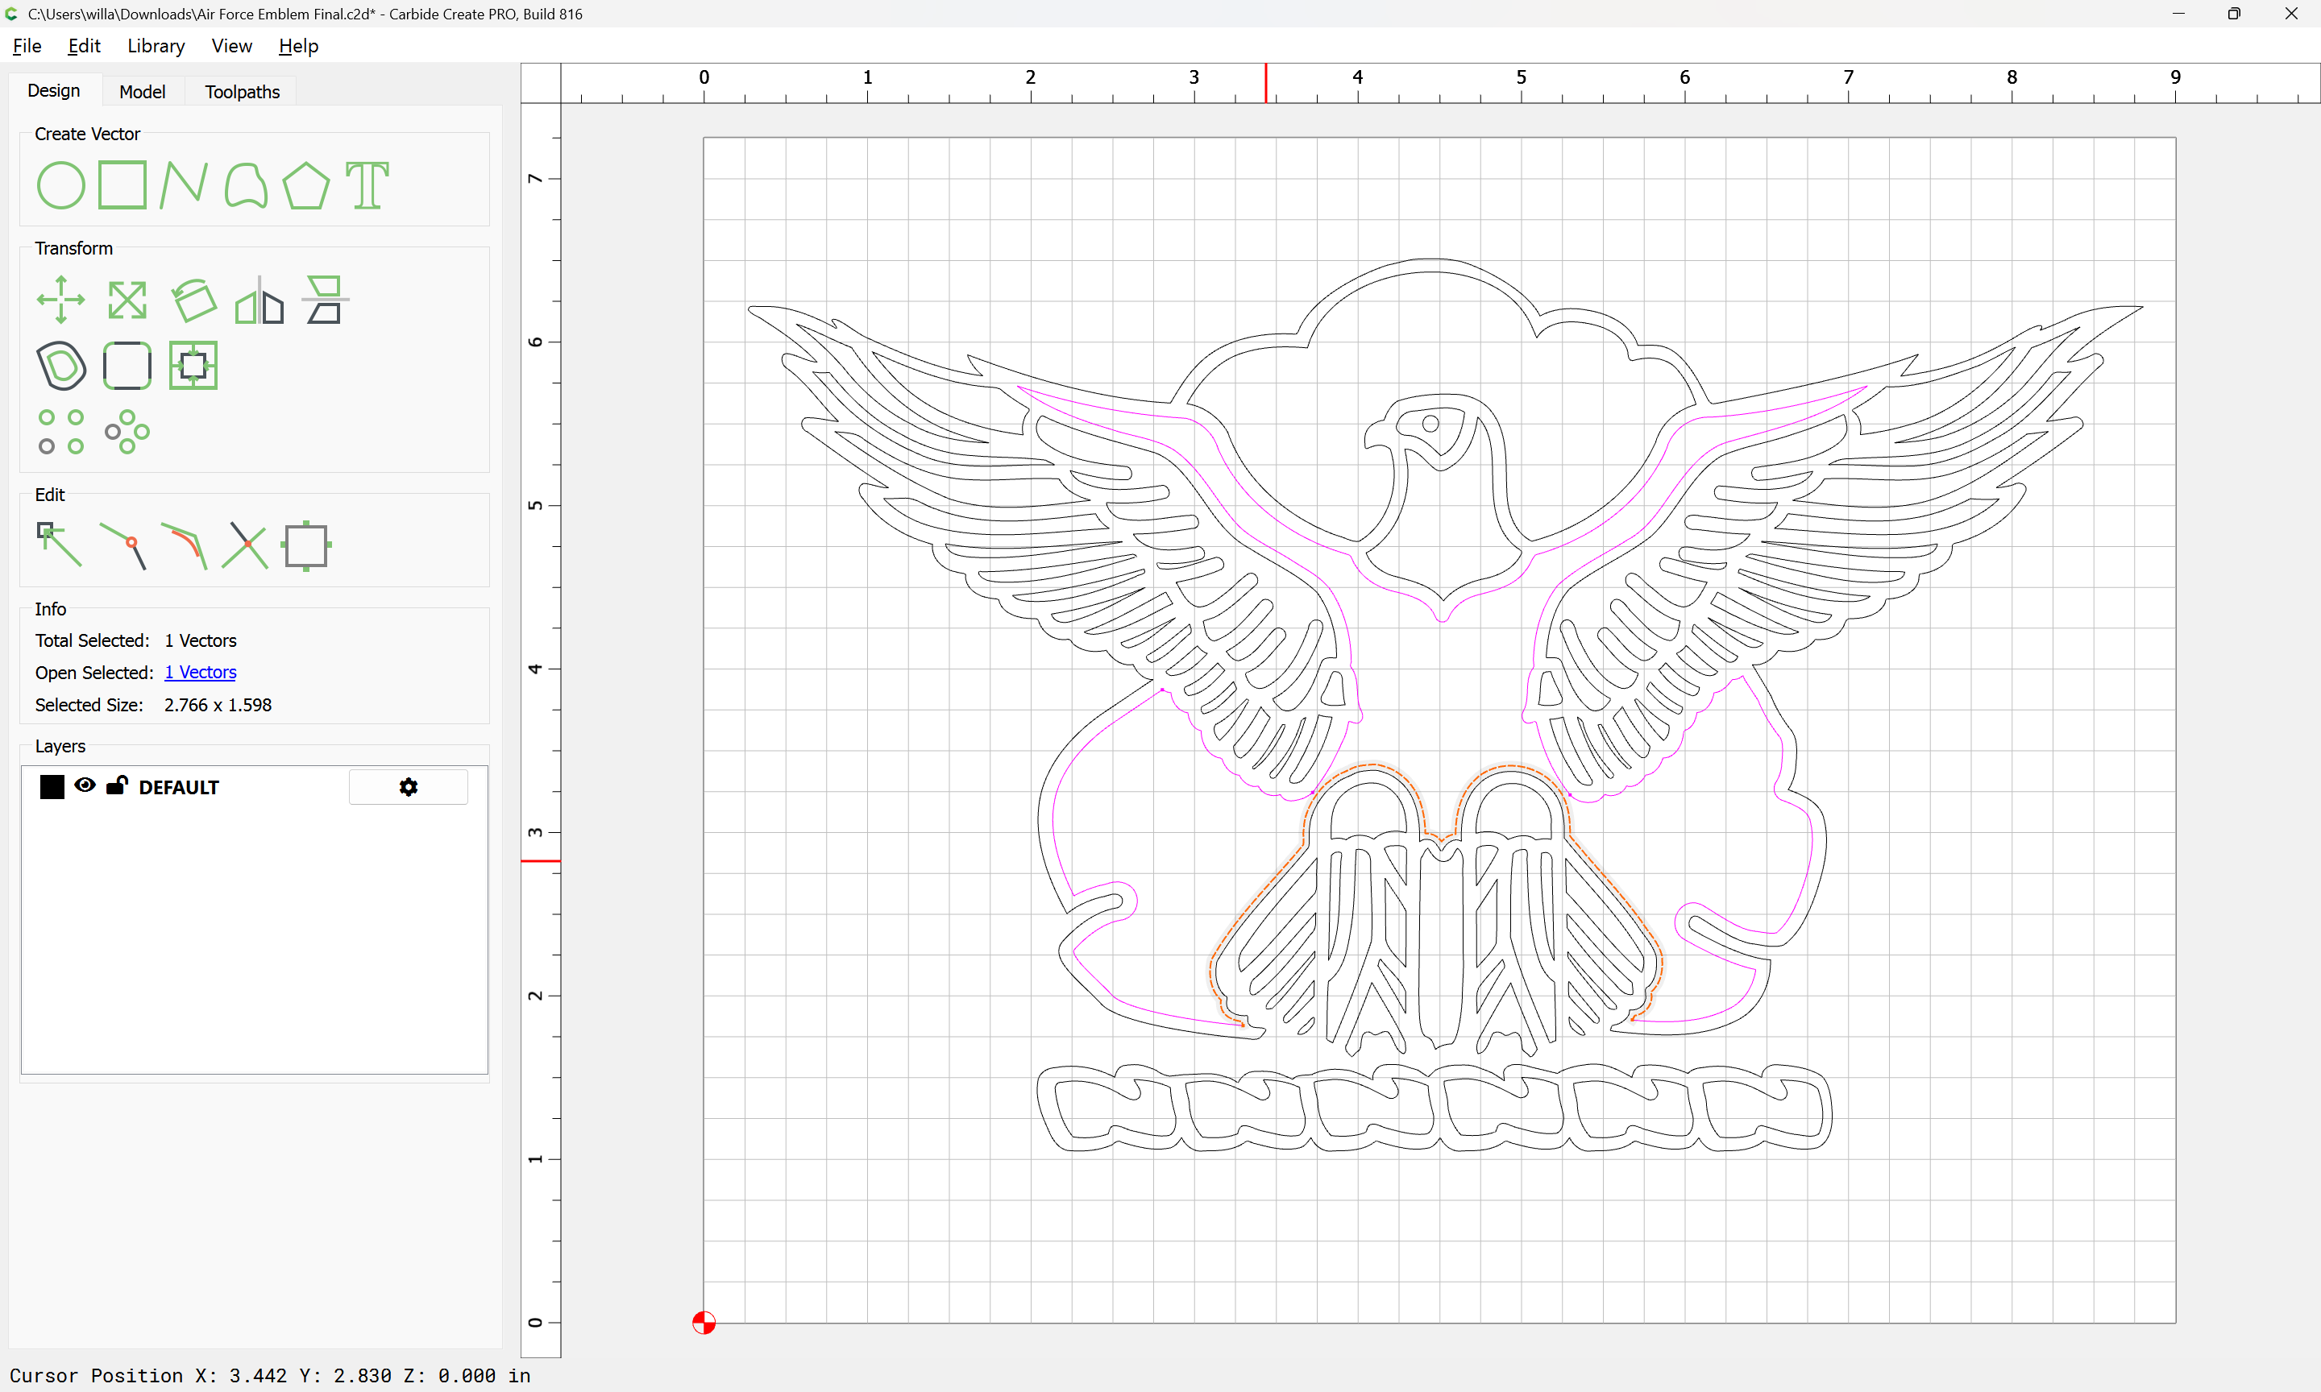
Task: Activate the Rotate transform tool
Action: click(193, 300)
